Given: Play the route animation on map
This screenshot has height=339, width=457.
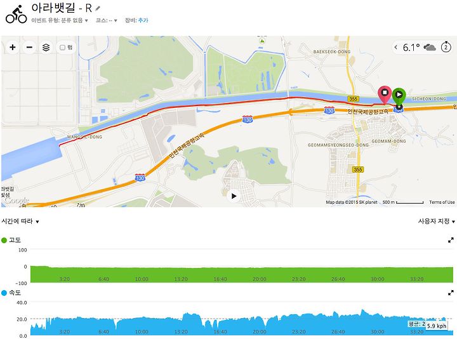Looking at the screenshot, I should pyautogui.click(x=234, y=196).
